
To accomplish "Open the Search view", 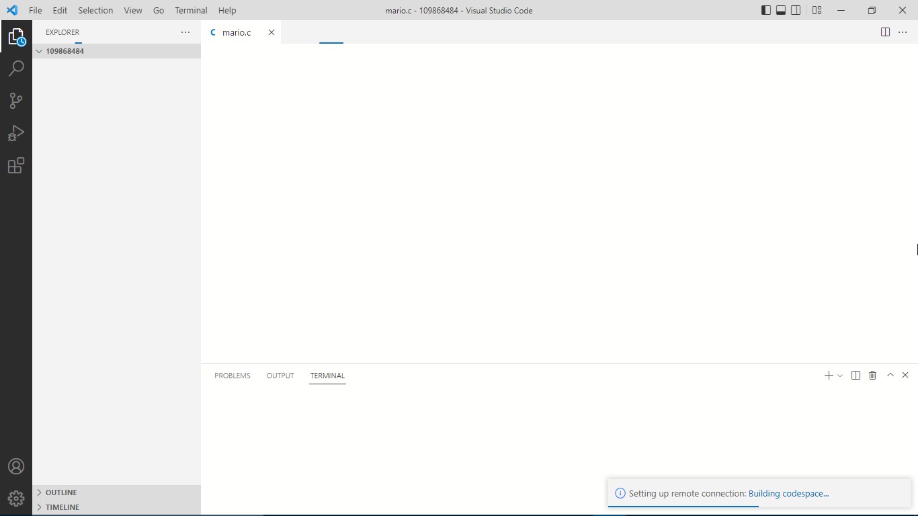I will coord(16,68).
